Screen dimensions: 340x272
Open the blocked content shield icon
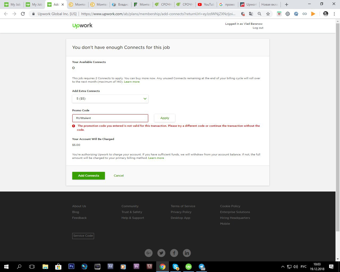[243, 14]
